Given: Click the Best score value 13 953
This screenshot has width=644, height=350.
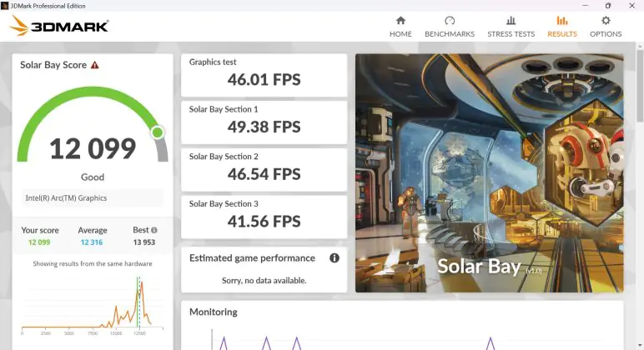Looking at the screenshot, I should pos(144,242).
